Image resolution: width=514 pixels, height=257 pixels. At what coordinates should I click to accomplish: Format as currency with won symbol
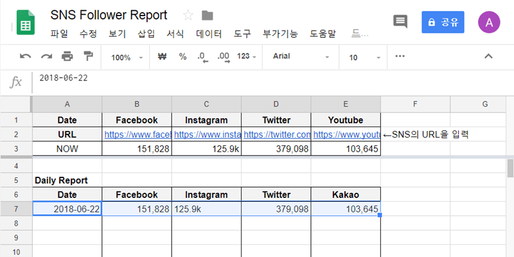pos(162,57)
